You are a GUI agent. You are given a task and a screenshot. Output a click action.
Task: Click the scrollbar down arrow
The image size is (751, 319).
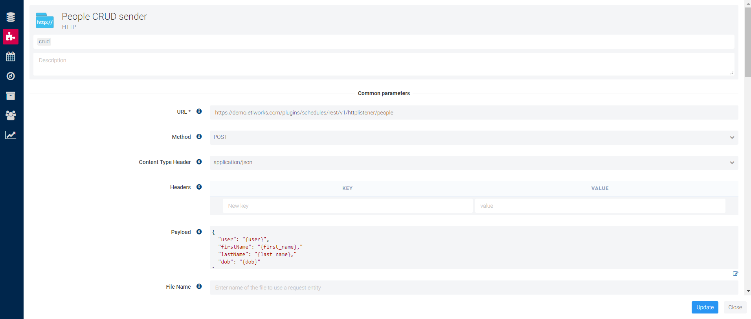click(748, 291)
